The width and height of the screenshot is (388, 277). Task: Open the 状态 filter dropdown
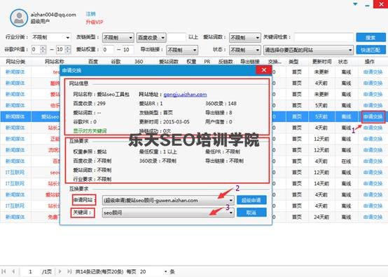pyautogui.click(x=244, y=50)
